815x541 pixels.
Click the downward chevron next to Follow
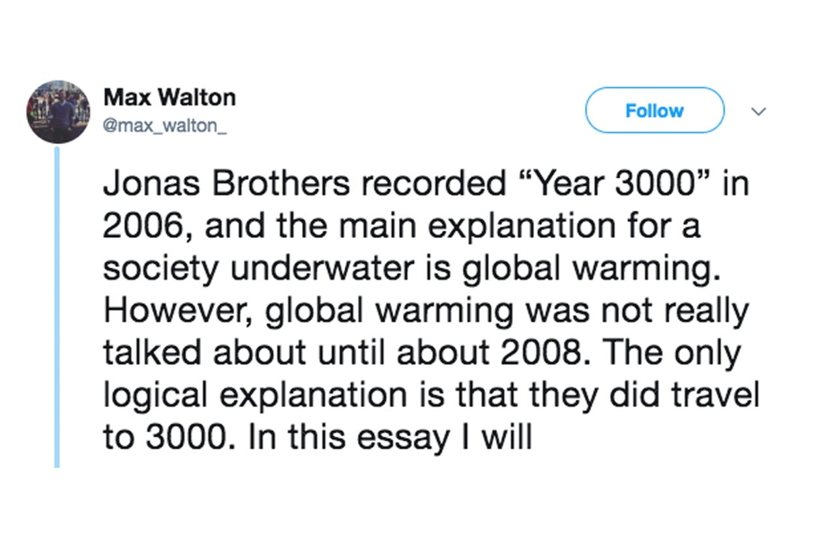tap(758, 111)
